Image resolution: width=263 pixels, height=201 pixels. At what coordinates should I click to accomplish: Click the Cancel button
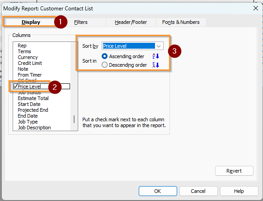click(x=198, y=191)
